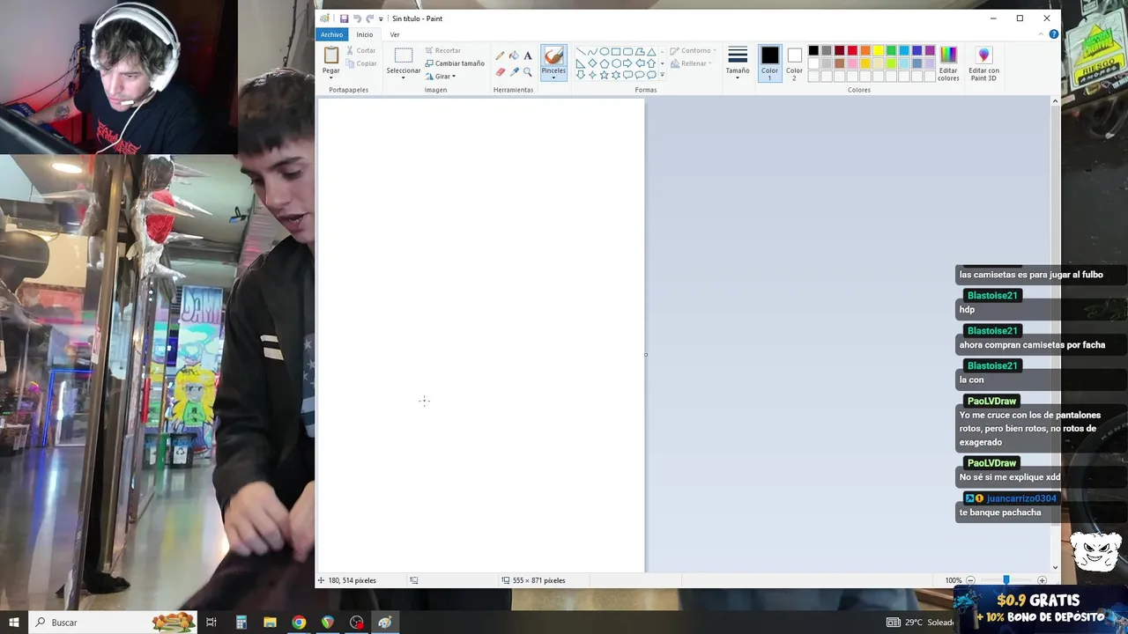Choose the yellow color swatch
This screenshot has width=1128, height=634.
tap(879, 50)
